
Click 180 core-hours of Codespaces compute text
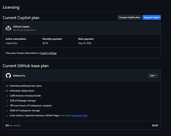click(31, 106)
